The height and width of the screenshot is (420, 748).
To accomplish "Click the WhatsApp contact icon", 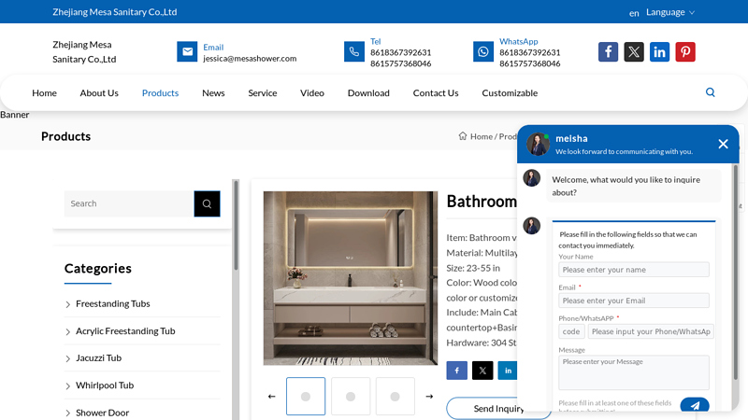I will click(482, 51).
